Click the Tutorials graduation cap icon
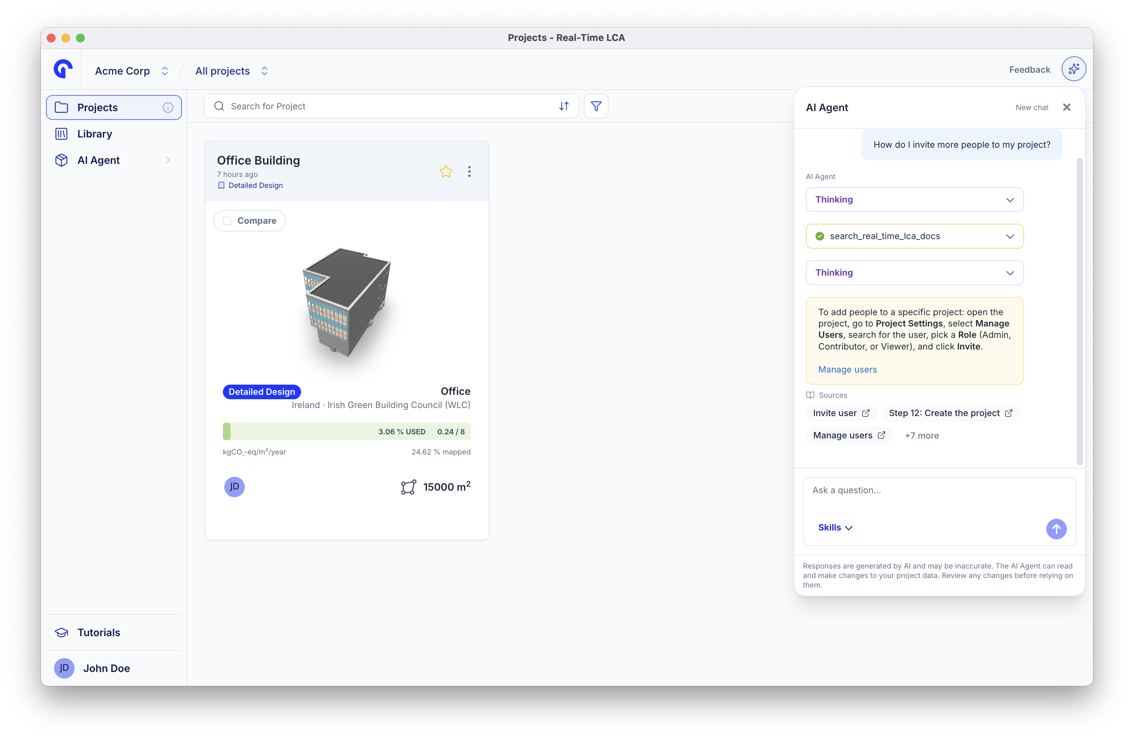Screen dimensions: 1134x740 point(61,633)
